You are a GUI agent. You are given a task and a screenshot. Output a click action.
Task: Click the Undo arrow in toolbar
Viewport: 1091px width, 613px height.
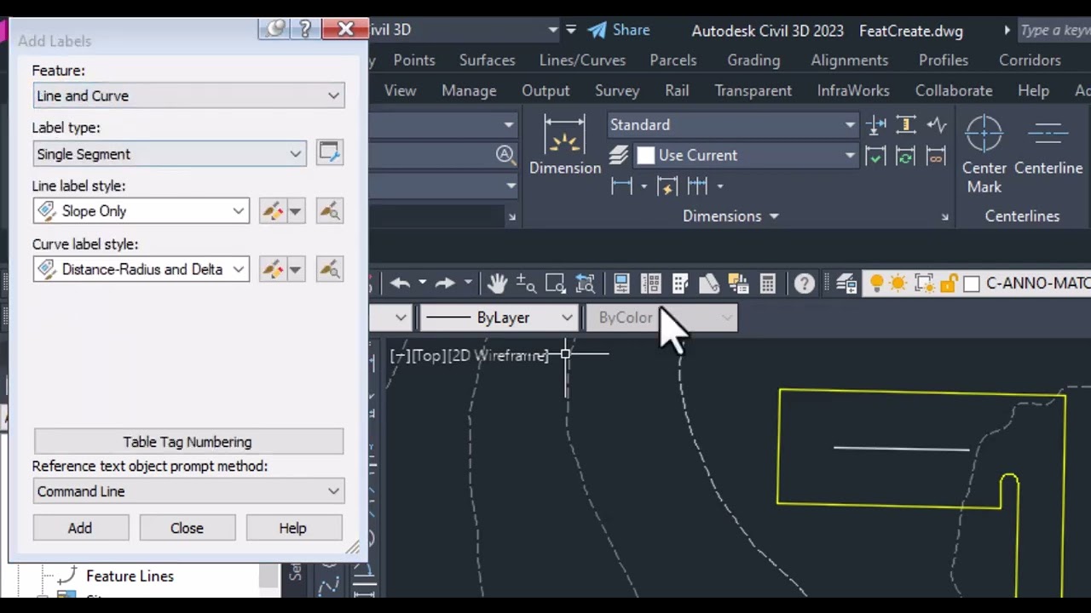(x=401, y=284)
